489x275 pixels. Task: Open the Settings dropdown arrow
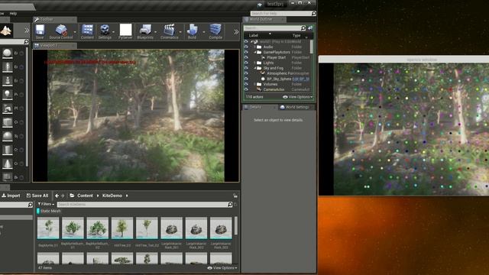click(x=113, y=32)
